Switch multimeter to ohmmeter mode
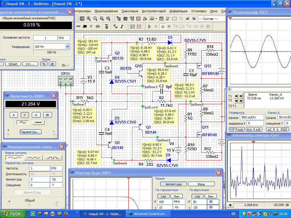 (x=36, y=115)
